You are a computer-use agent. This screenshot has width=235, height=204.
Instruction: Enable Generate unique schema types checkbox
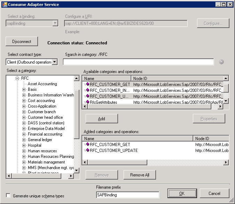click(x=8, y=196)
